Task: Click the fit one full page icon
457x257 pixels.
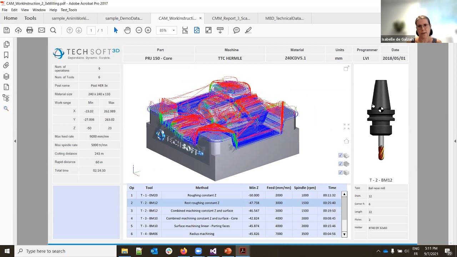Action: click(197, 30)
